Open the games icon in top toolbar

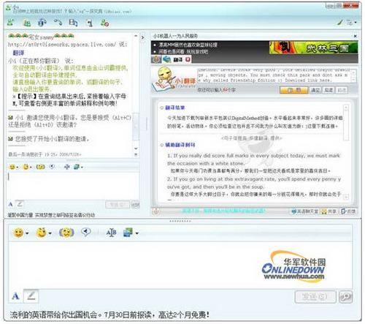pos(90,23)
